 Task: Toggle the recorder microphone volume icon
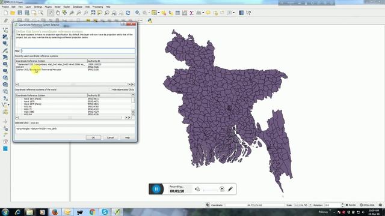click(x=197, y=189)
